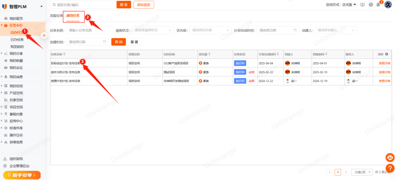395x180 pixels.
Task: Click the help question-mark icon in top bar
Action: (x=371, y=5)
